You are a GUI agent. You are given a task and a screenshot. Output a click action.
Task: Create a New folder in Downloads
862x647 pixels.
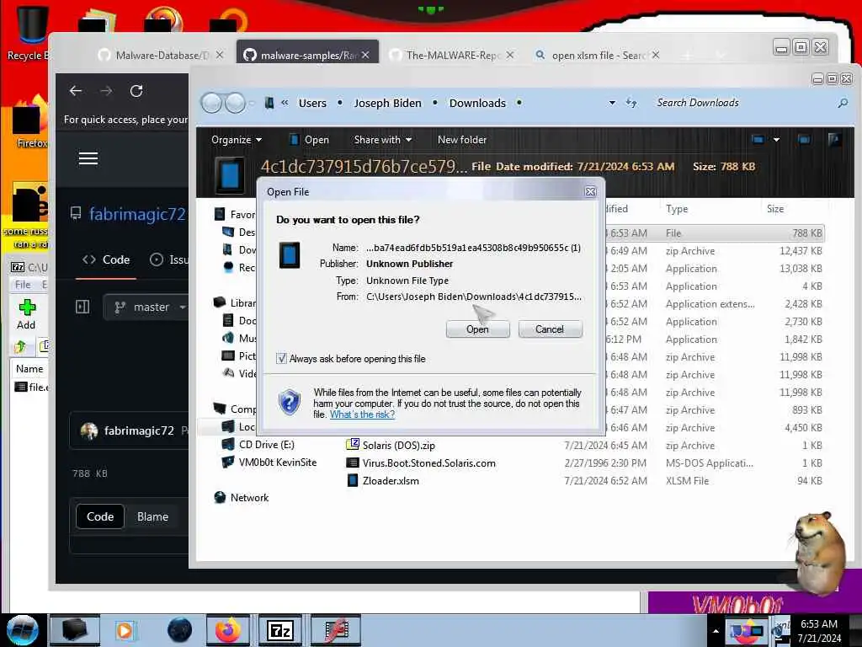click(x=462, y=140)
